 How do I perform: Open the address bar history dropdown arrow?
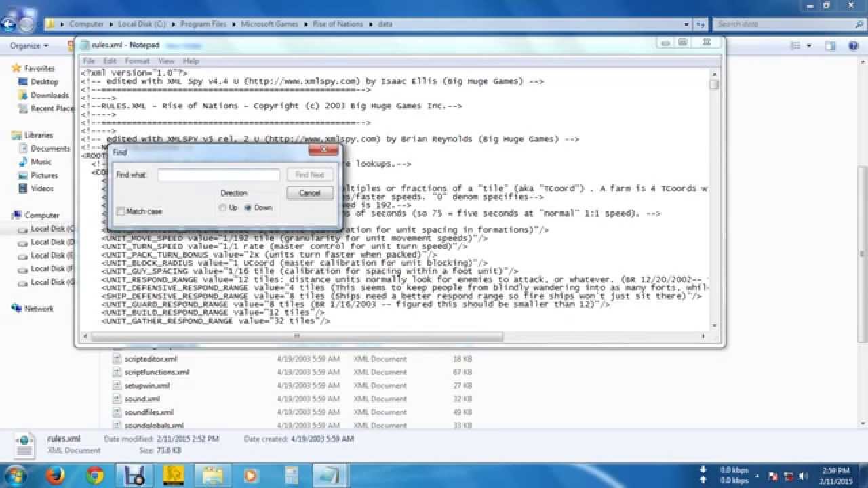pos(687,24)
